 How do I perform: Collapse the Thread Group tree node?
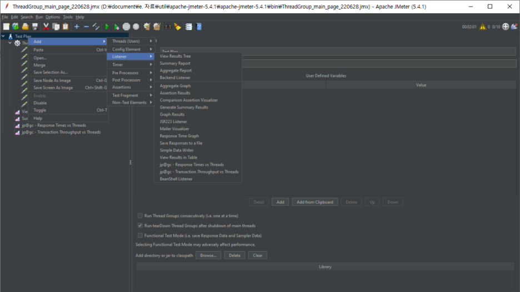[10, 43]
